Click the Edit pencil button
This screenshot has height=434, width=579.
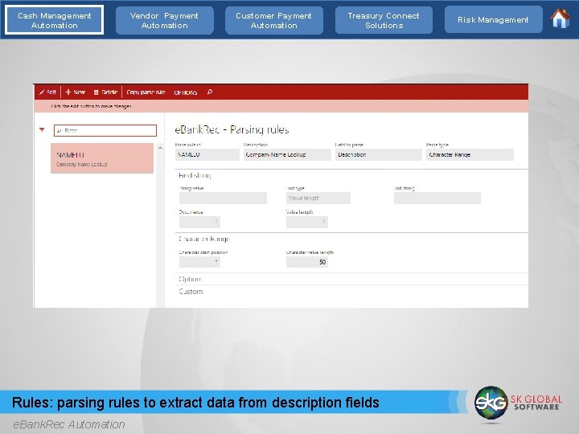(x=48, y=92)
